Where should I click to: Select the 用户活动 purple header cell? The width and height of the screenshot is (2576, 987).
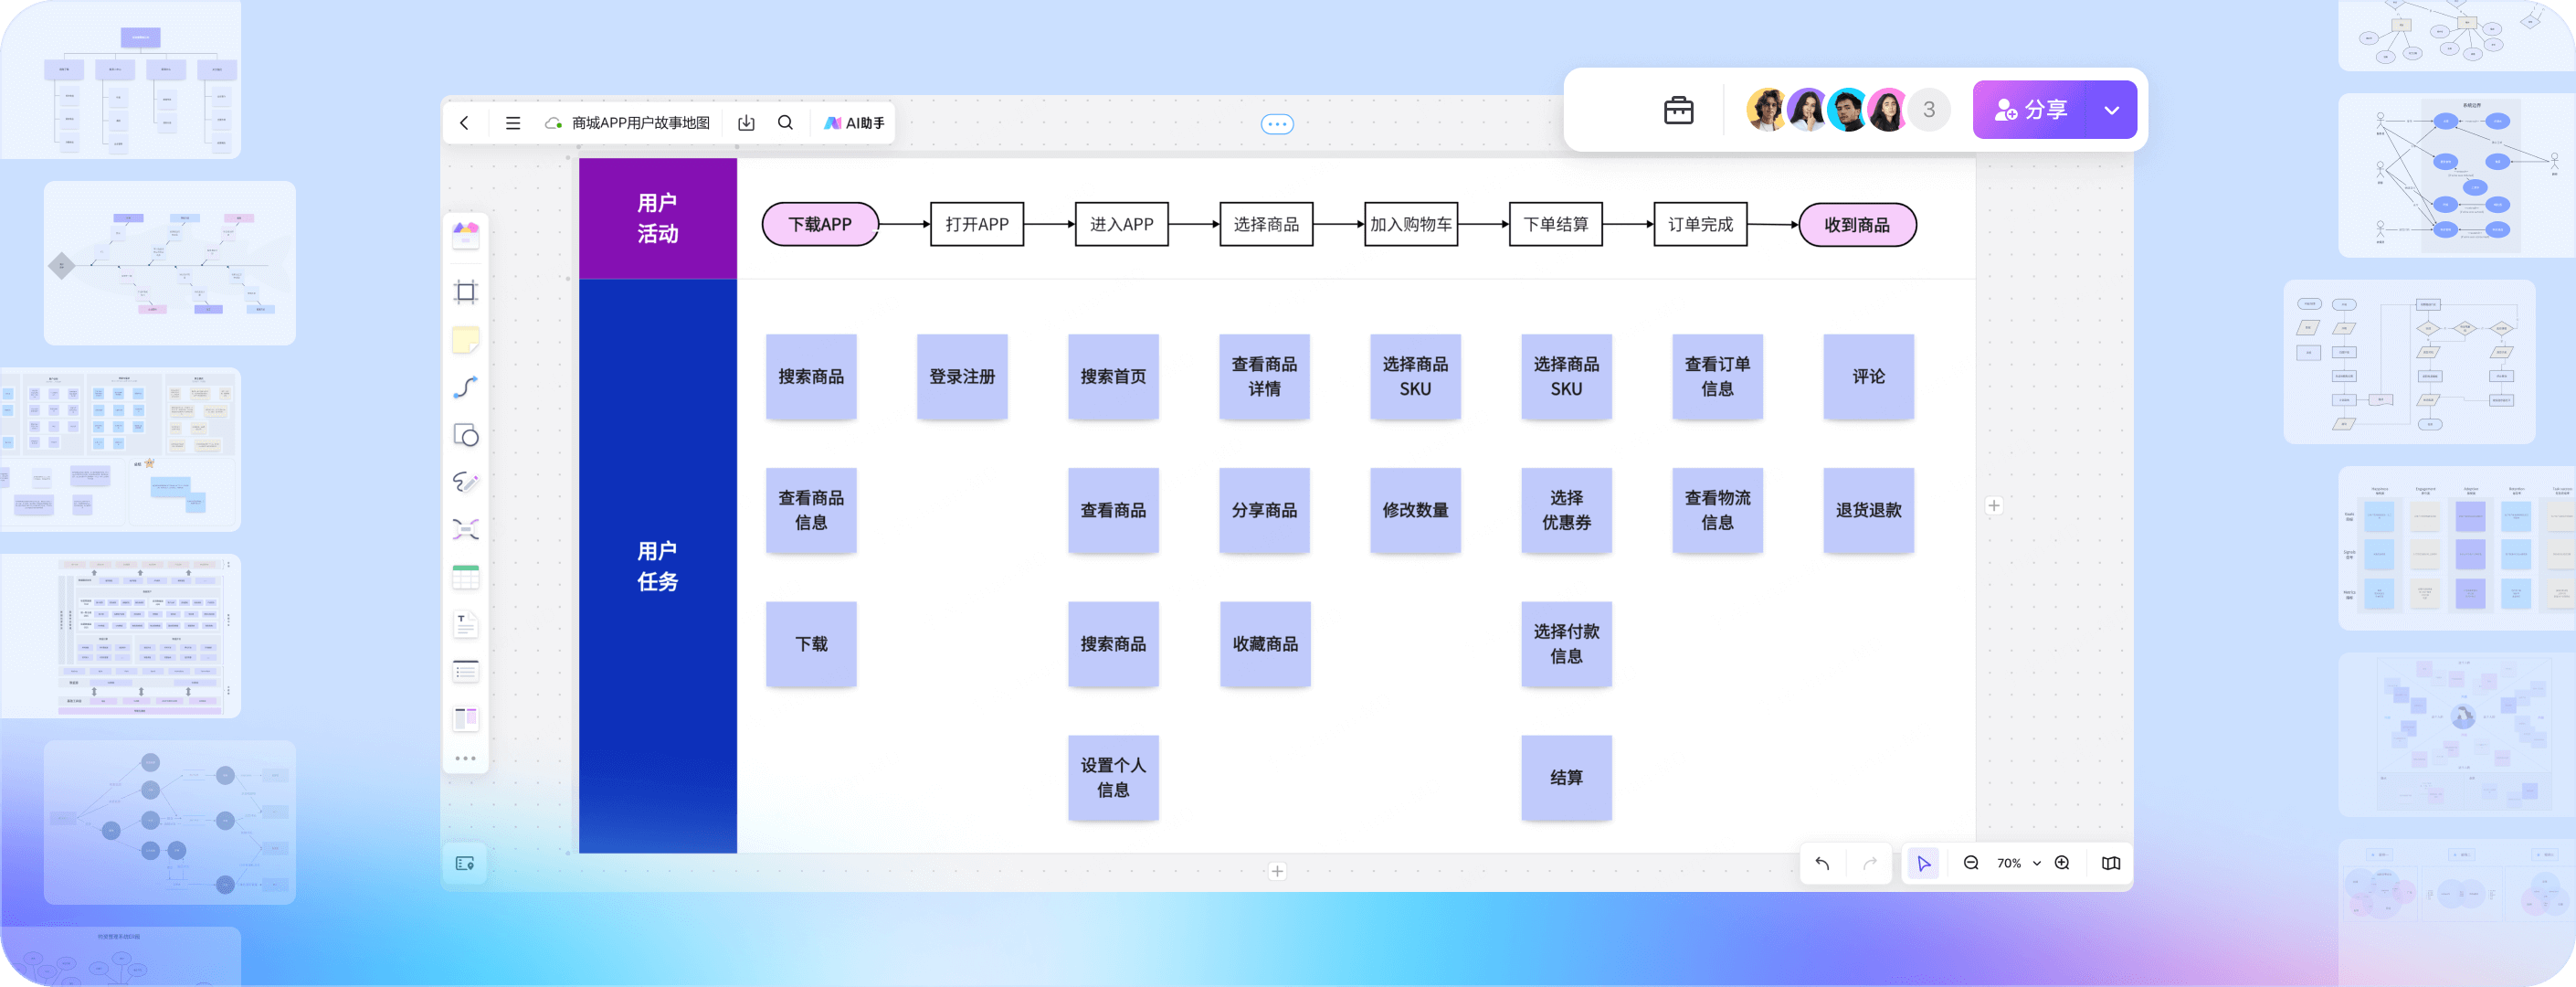[x=658, y=218]
